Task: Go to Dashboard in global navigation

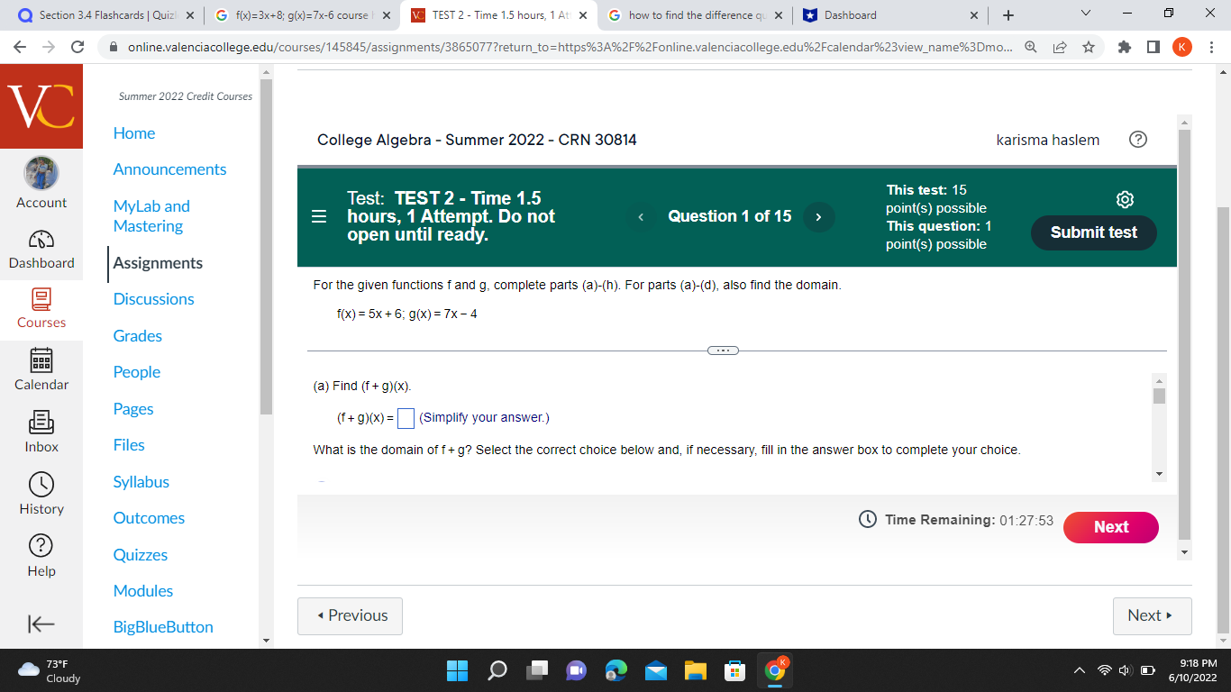Action: 41,249
